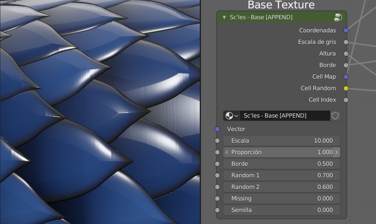Click the Escala value slider
The height and width of the screenshot is (224, 376).
click(282, 140)
